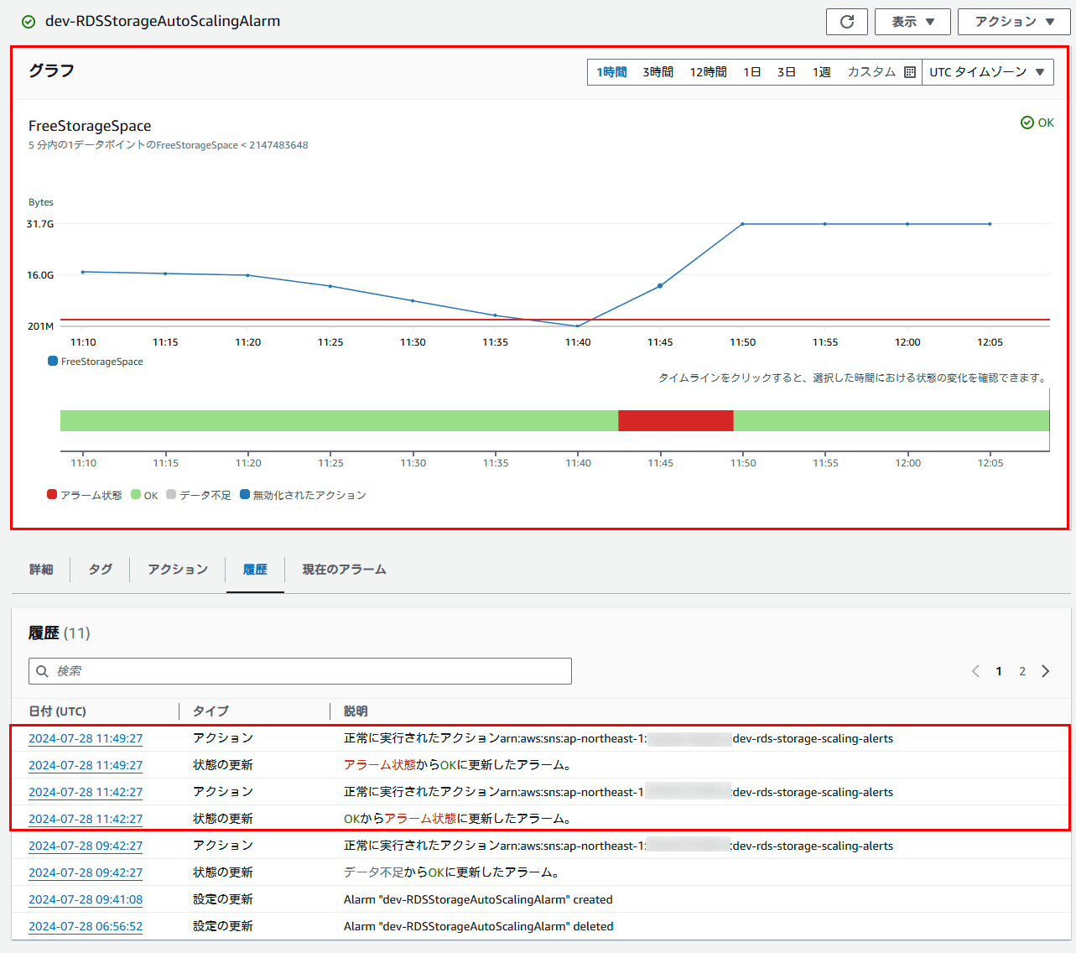Go to next history page arrow
Viewport: 1076px width, 953px height.
point(1046,671)
